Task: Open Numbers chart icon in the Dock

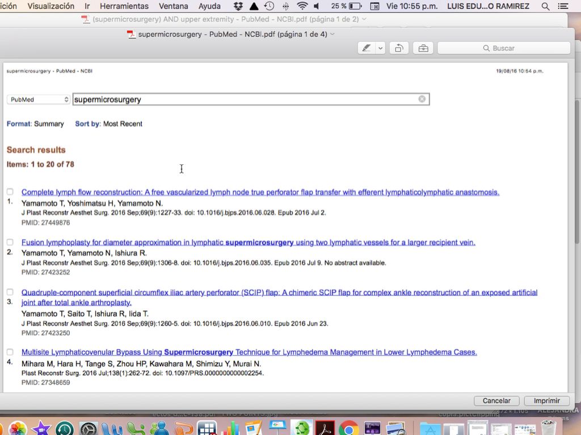Action: [x=230, y=428]
